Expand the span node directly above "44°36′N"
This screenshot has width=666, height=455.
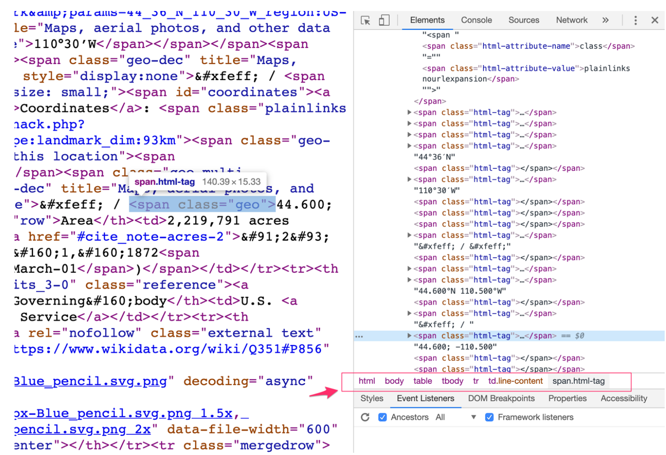click(409, 146)
